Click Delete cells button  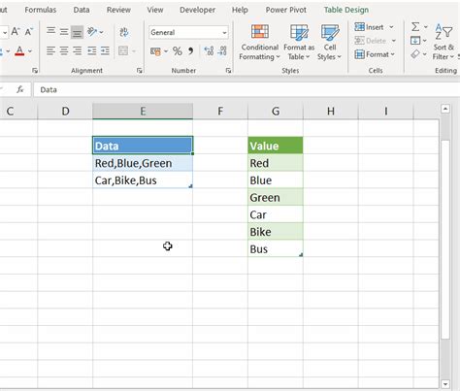371,41
